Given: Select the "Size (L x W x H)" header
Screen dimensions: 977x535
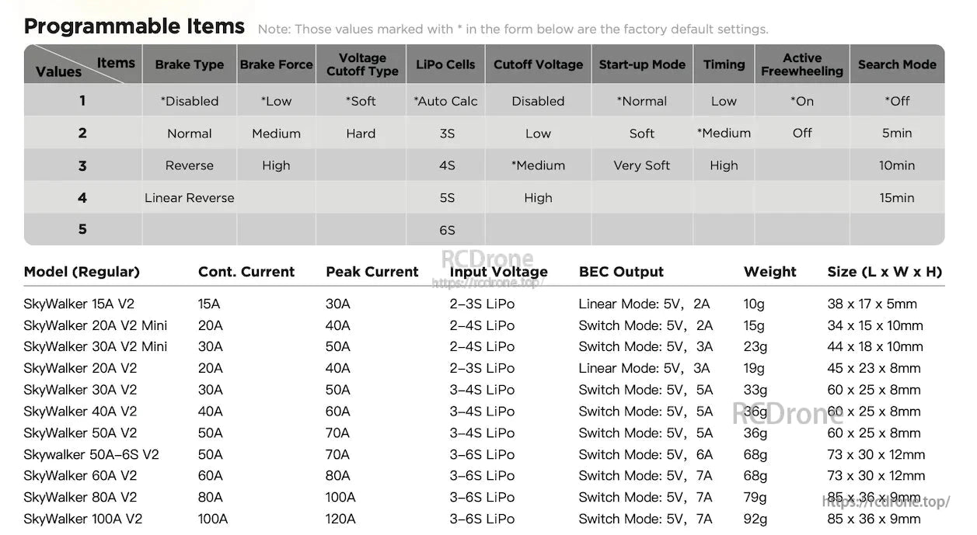Looking at the screenshot, I should [x=885, y=272].
